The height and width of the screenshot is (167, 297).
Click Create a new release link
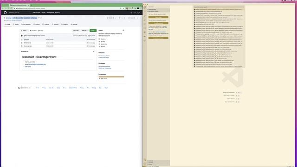[x=103, y=57]
